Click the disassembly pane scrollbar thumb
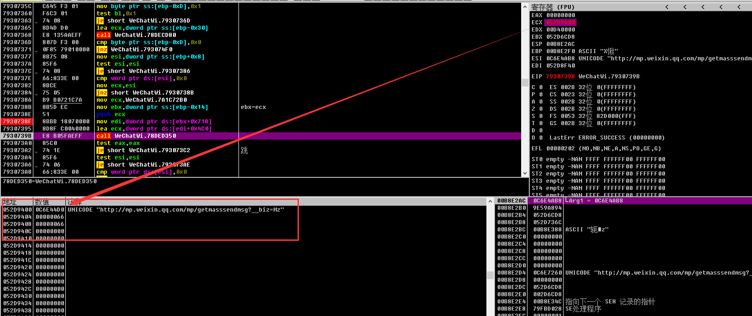 (x=525, y=82)
